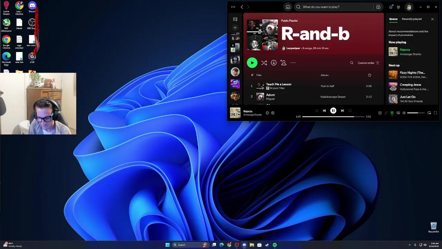The width and height of the screenshot is (442, 249).
Task: Open the Friend Activity icon
Action: click(398, 7)
